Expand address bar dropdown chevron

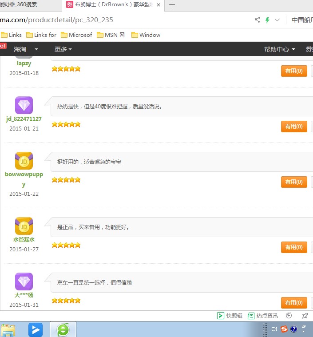[x=277, y=20]
